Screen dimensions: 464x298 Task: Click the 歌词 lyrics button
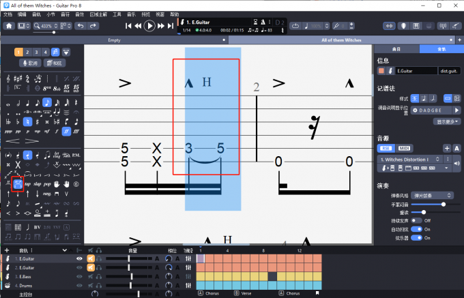click(x=31, y=63)
